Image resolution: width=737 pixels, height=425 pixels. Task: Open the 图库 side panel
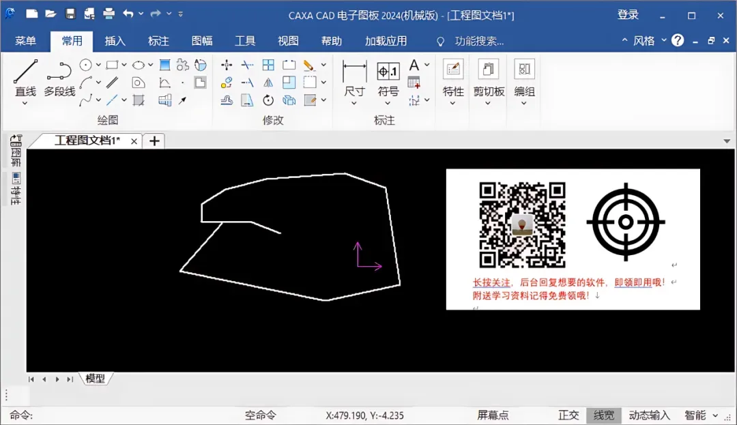coord(16,151)
